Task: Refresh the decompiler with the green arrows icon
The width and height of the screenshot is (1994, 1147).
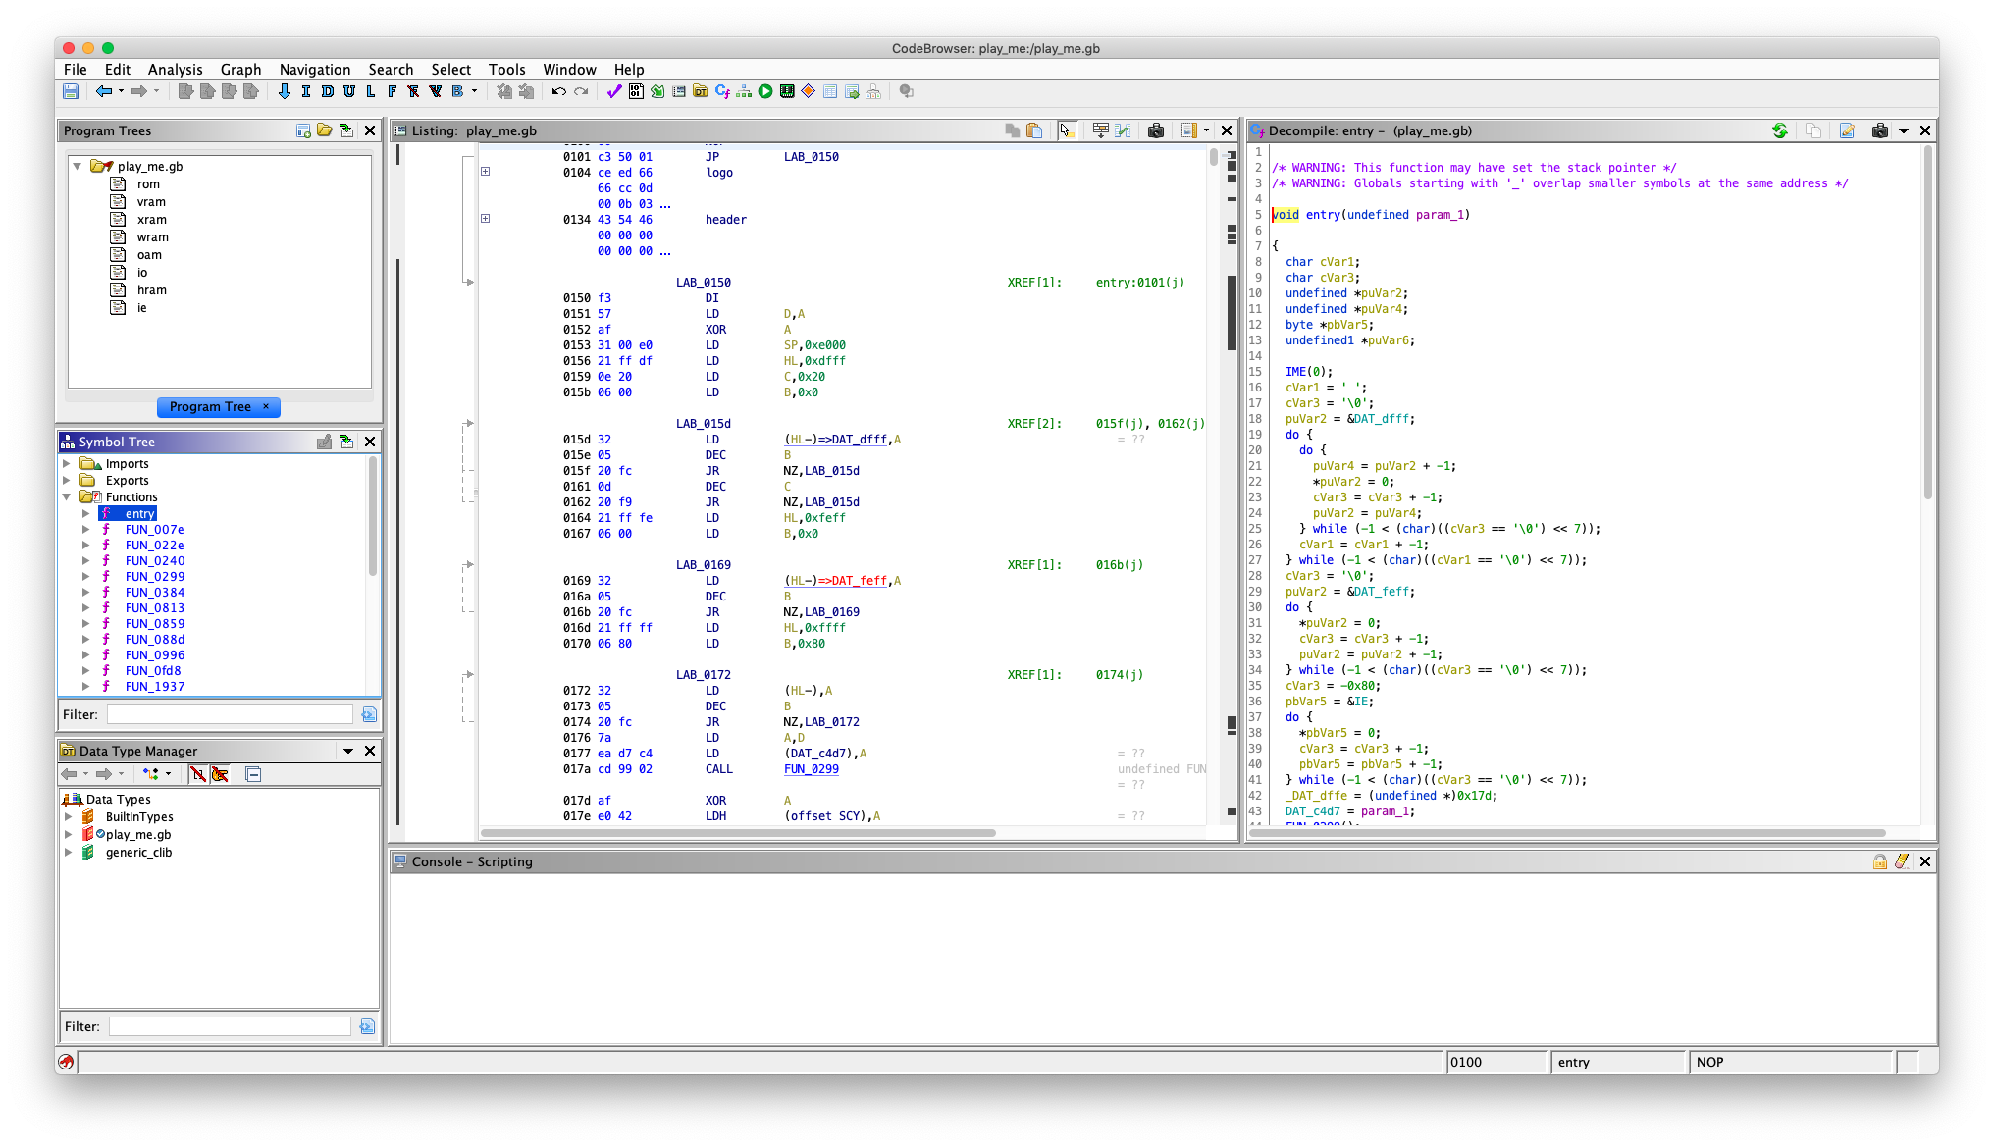Action: point(1782,130)
